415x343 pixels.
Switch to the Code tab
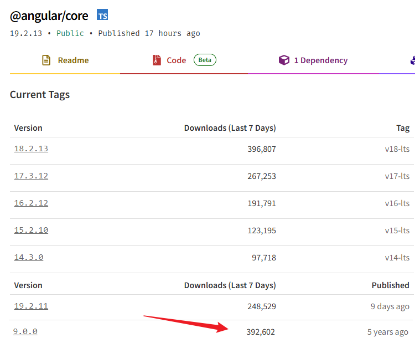pos(184,60)
